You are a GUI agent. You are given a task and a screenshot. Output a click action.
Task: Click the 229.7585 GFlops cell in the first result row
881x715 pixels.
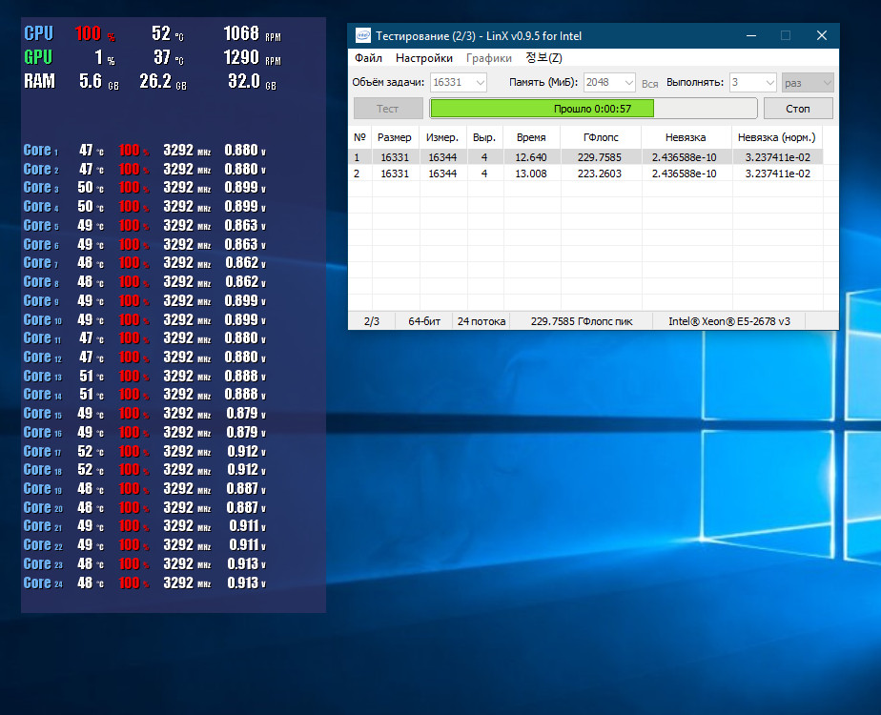[x=600, y=157]
